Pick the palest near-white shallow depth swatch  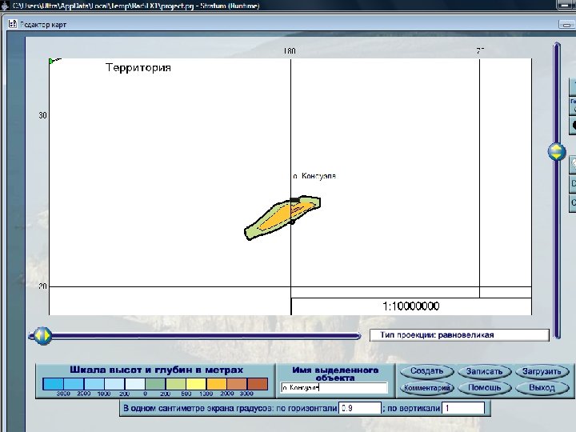pos(135,384)
